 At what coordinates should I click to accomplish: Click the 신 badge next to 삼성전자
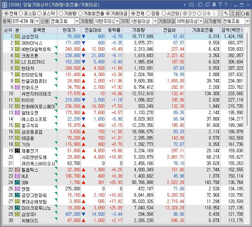point(17,37)
